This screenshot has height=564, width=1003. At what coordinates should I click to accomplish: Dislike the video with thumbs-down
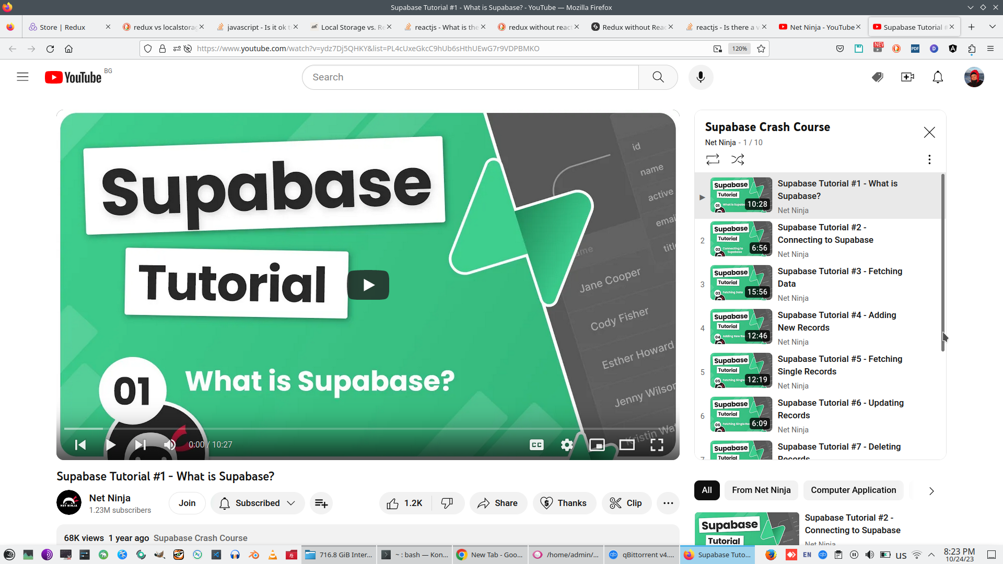(447, 503)
